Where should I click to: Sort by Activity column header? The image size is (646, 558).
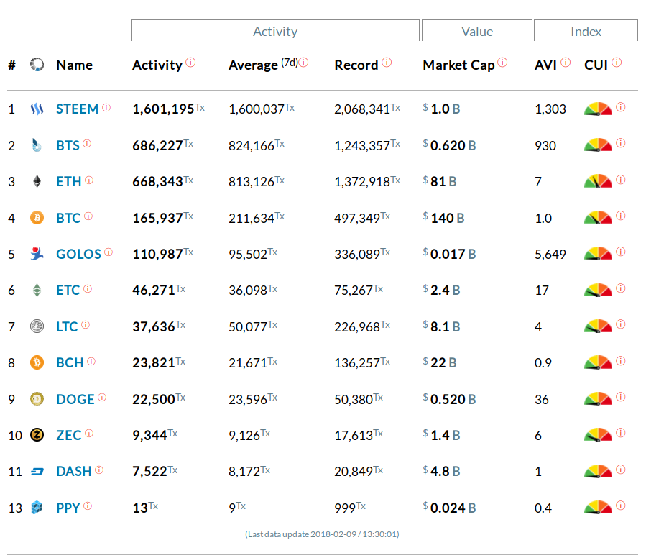(x=157, y=65)
